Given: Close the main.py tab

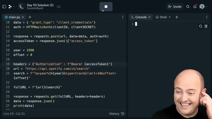Looking at the screenshot, I should pyautogui.click(x=23, y=17).
